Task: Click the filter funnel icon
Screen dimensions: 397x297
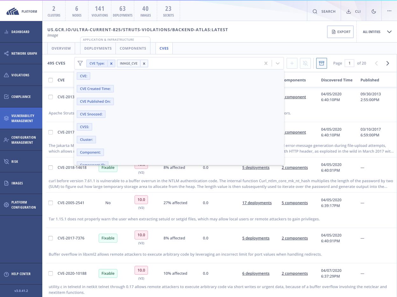Action: coord(80,63)
